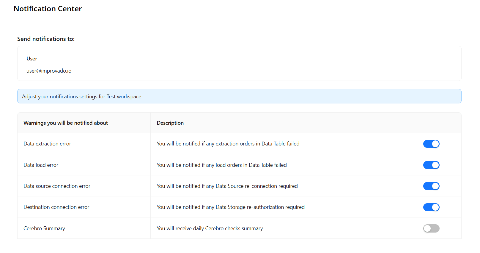Click the 'Send notifications to:' heading
The width and height of the screenshot is (480, 253).
coord(46,39)
